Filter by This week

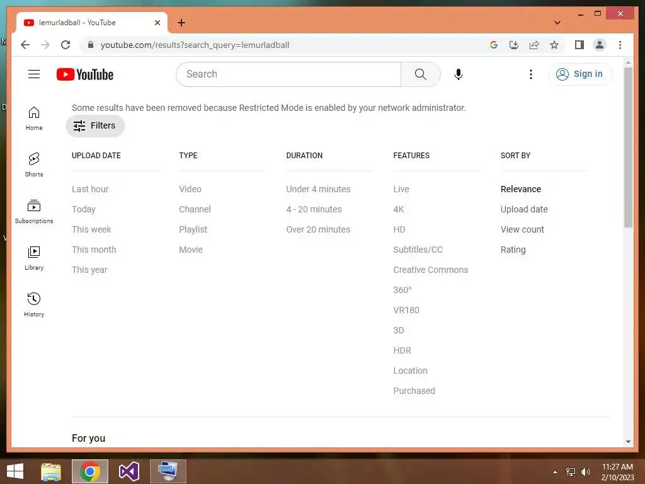91,229
